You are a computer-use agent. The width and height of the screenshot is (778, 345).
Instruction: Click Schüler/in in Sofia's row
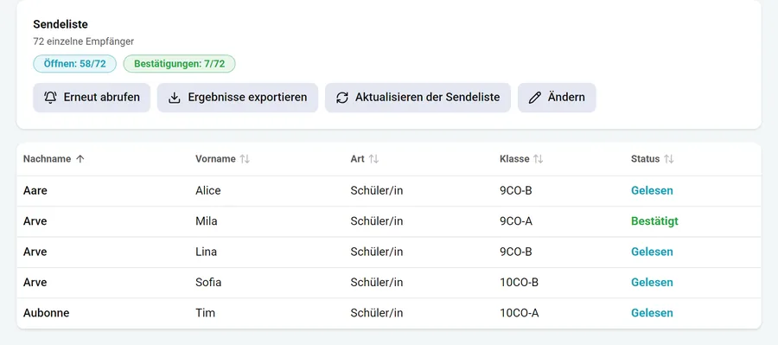click(377, 283)
